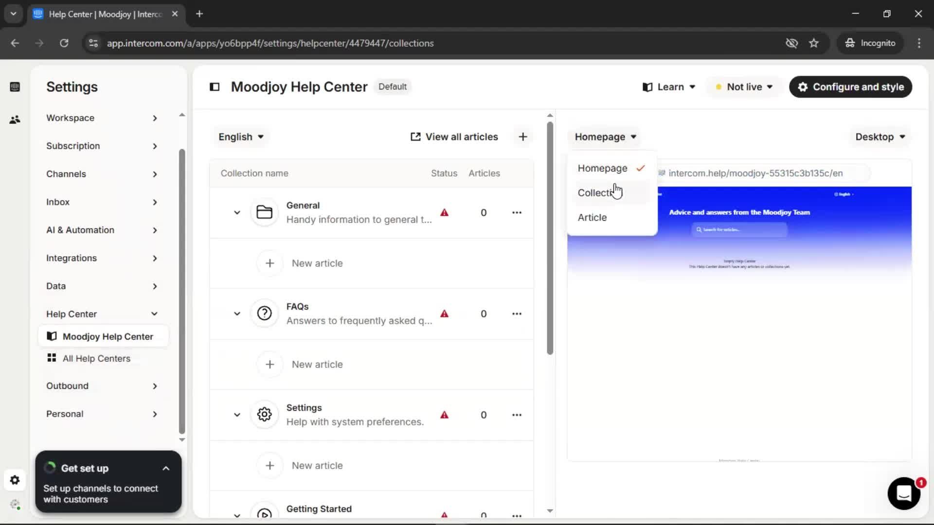
Task: Expand the Integrations settings section
Action: (x=102, y=258)
